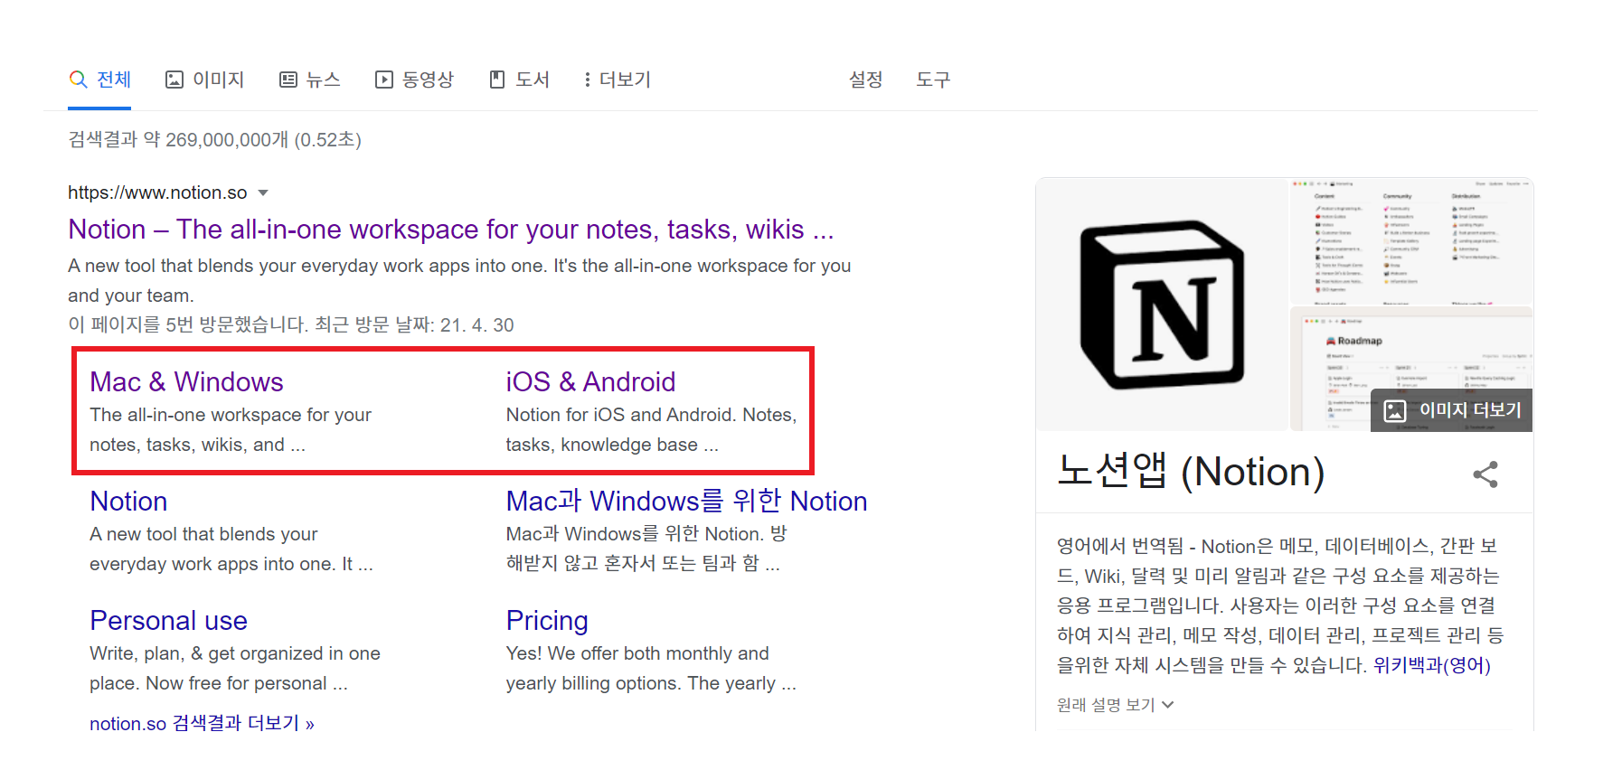Click the play icon beside 동영상
This screenshot has height=779, width=1622.
coord(384,80)
